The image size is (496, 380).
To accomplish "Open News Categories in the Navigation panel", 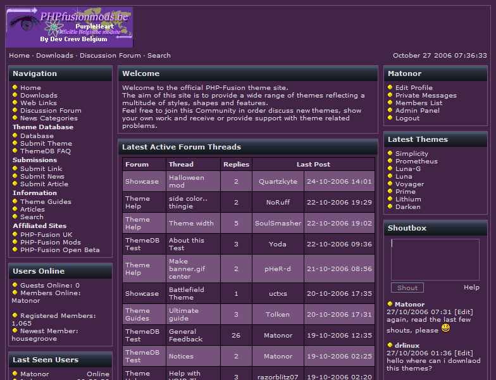I will pyautogui.click(x=49, y=118).
